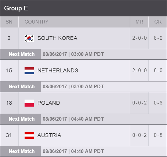Click Poland's 04:40 AM PDT match time
Image resolution: width=167 pixels, height=157 pixels.
[87, 119]
